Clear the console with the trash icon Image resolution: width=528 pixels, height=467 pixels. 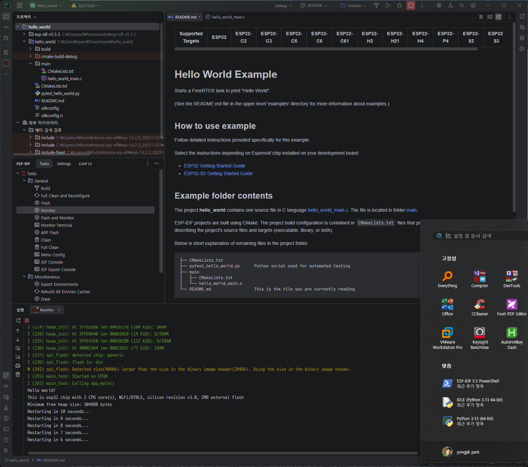(18, 374)
